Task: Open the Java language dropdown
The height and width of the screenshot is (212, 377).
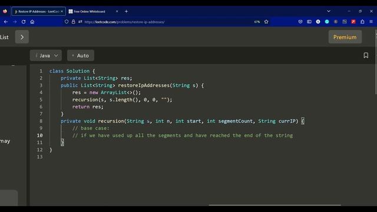Action: tap(46, 55)
